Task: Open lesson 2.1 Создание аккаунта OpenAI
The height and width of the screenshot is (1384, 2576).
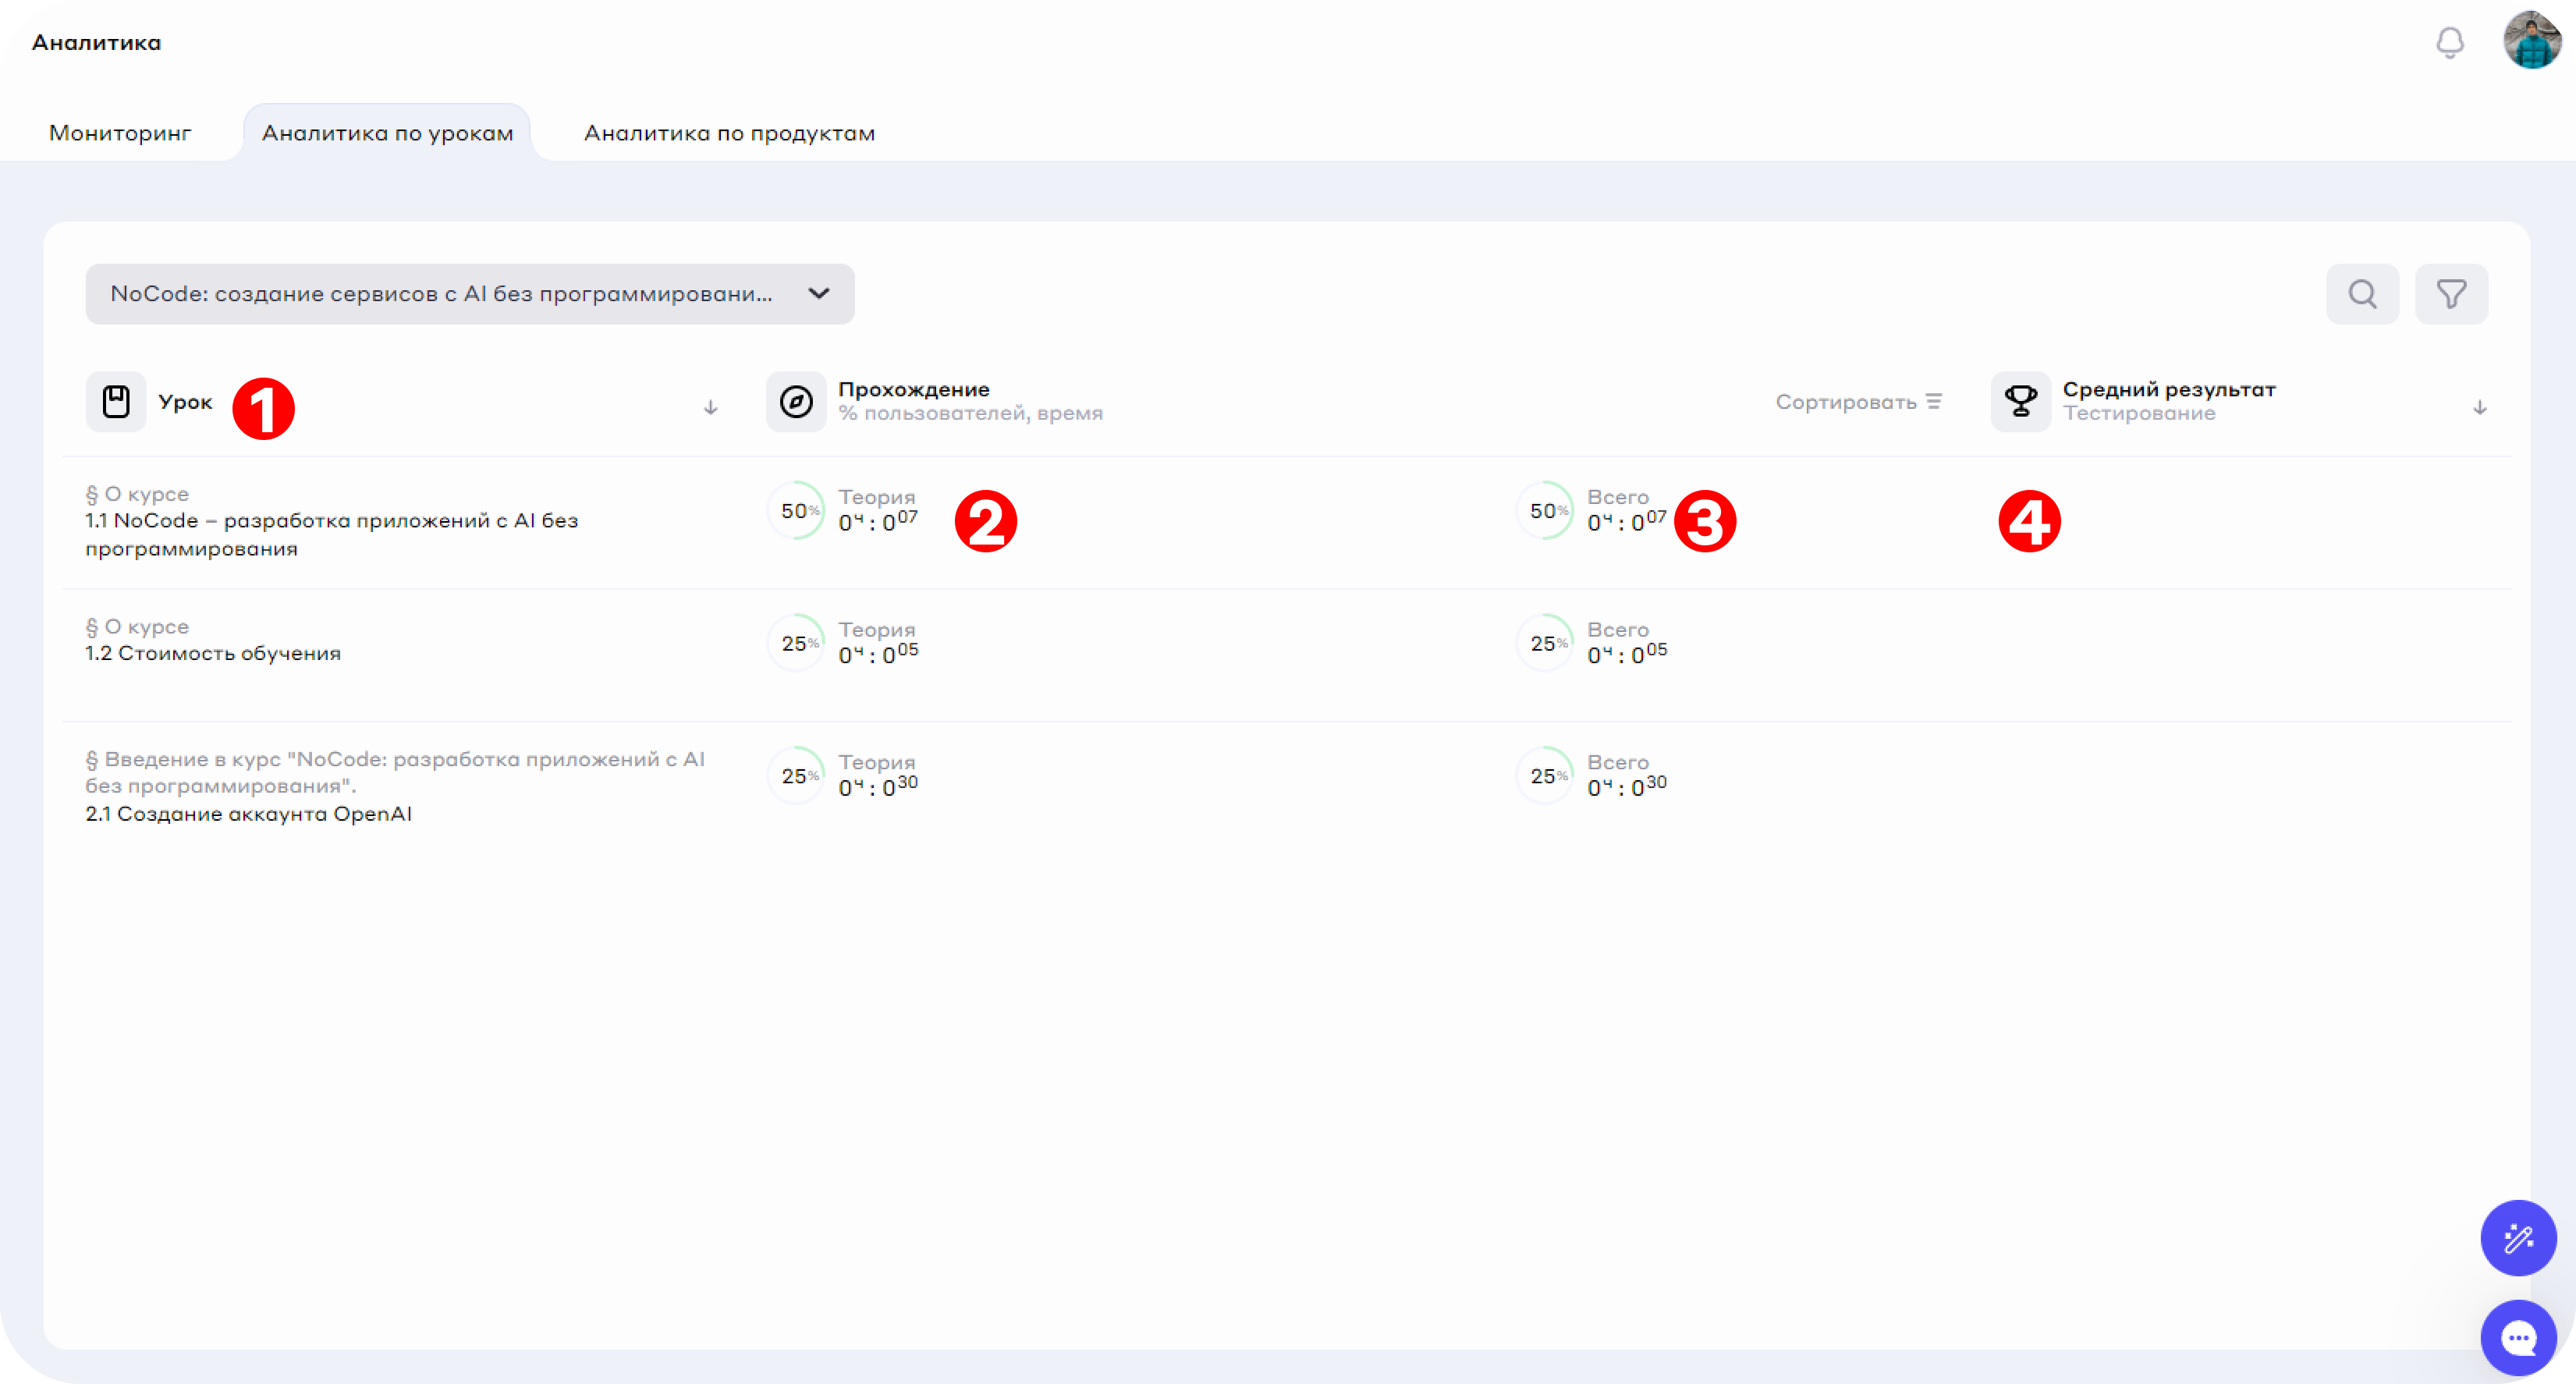Action: 248,814
